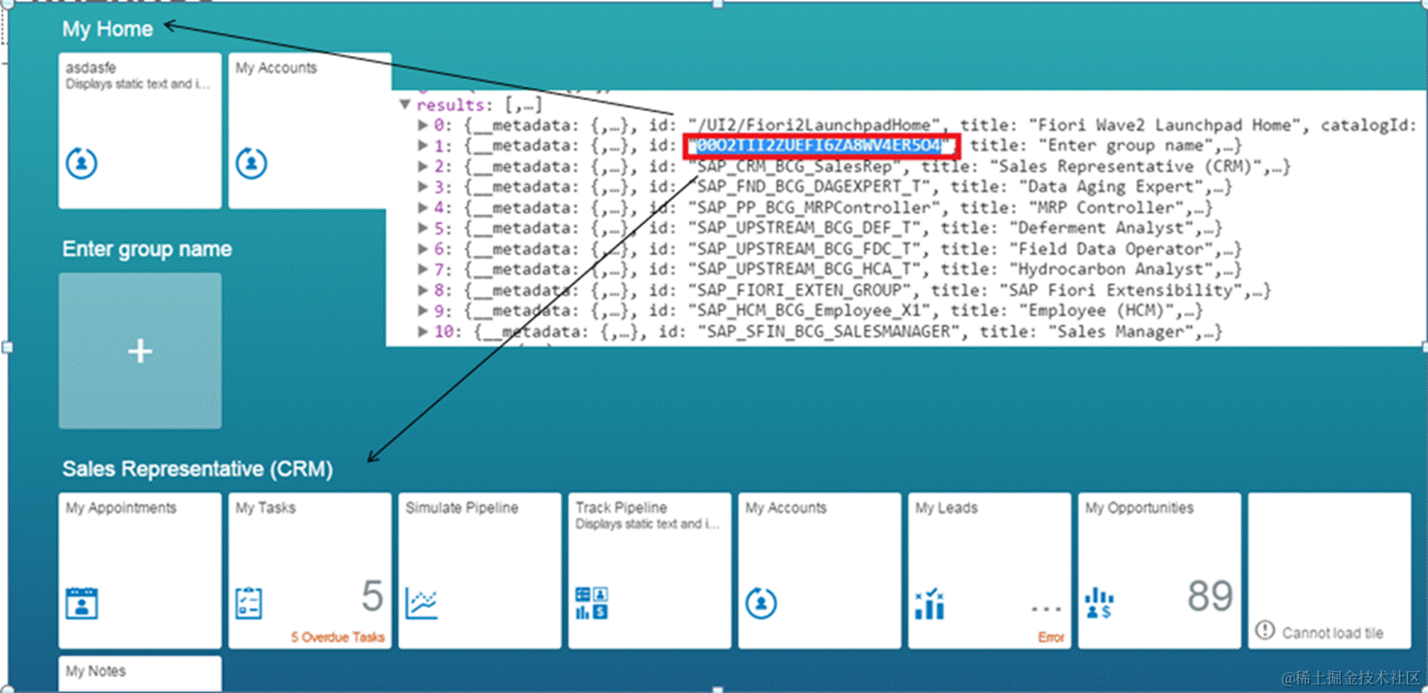This screenshot has width=1428, height=693.
Task: Open the My Appointments tile title
Action: (x=121, y=508)
